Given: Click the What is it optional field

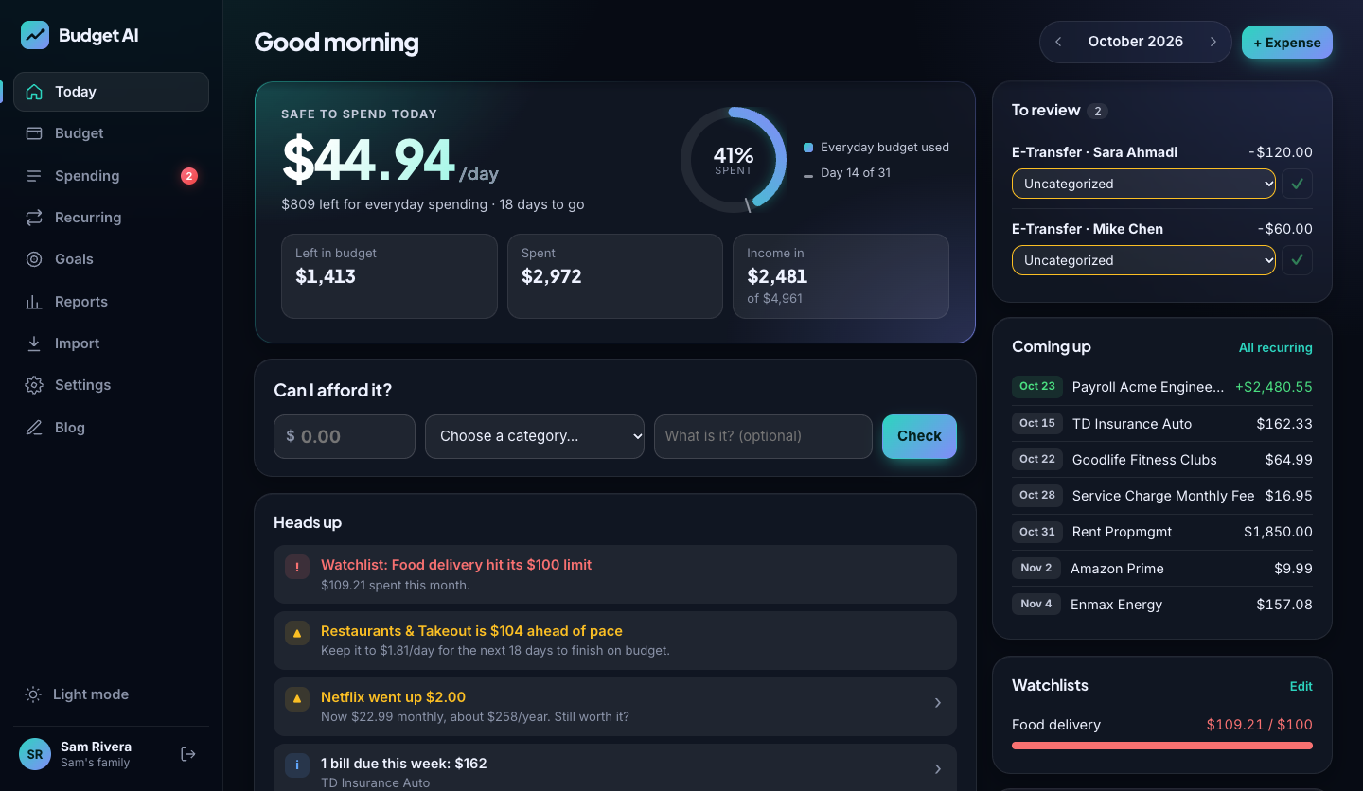Looking at the screenshot, I should [763, 436].
